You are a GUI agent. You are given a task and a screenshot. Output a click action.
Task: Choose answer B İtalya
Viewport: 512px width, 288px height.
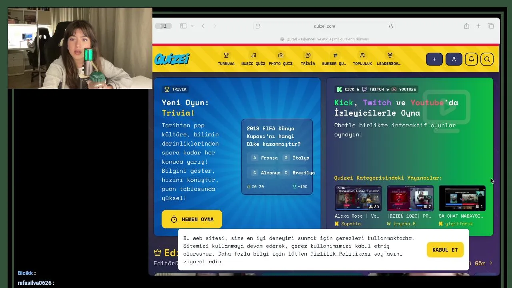[x=296, y=158]
